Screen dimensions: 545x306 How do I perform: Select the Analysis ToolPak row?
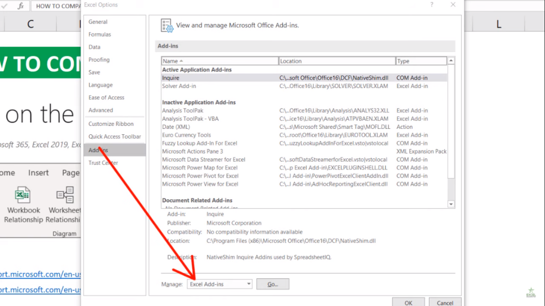click(x=304, y=111)
